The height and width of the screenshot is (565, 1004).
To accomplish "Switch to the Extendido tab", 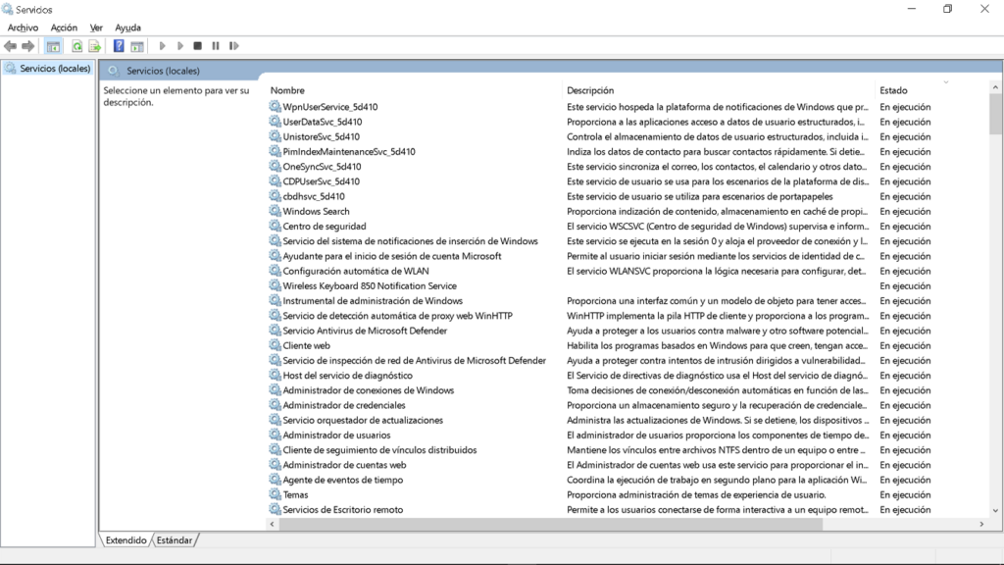I will (x=126, y=540).
